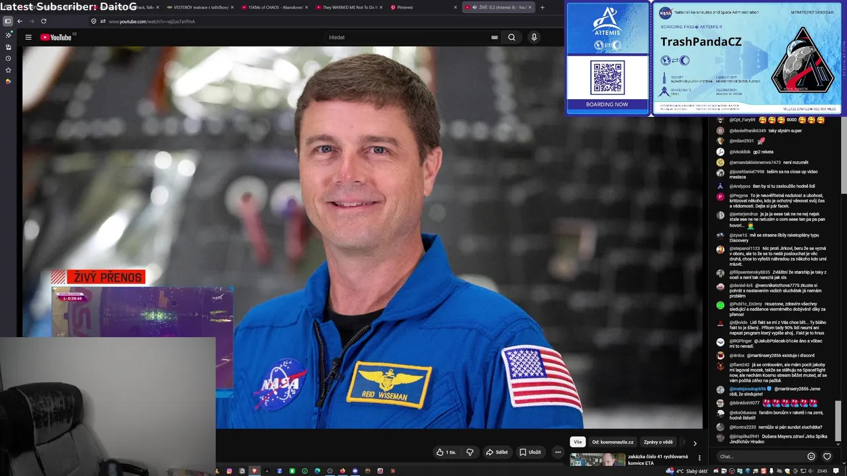This screenshot has height=476, width=847.
Task: Select the Od: kosmonautix.cz chip
Action: point(613,442)
